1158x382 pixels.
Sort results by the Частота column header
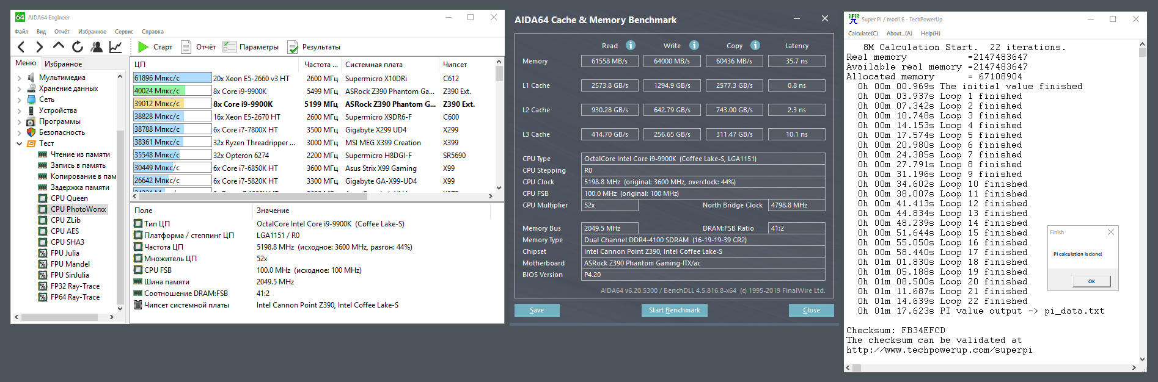pyautogui.click(x=320, y=64)
